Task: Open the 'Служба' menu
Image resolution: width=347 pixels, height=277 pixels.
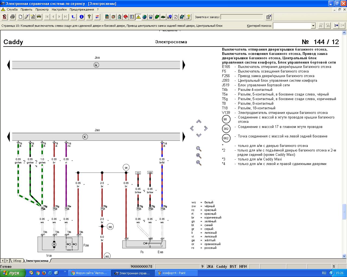Action: click(x=12, y=9)
